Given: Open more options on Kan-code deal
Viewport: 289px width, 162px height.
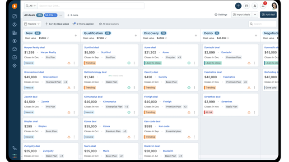Looking at the screenshot, I should click(x=194, y=137).
